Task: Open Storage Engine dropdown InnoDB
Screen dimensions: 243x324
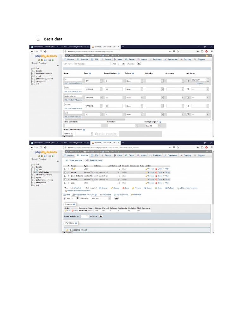Action: [153, 126]
